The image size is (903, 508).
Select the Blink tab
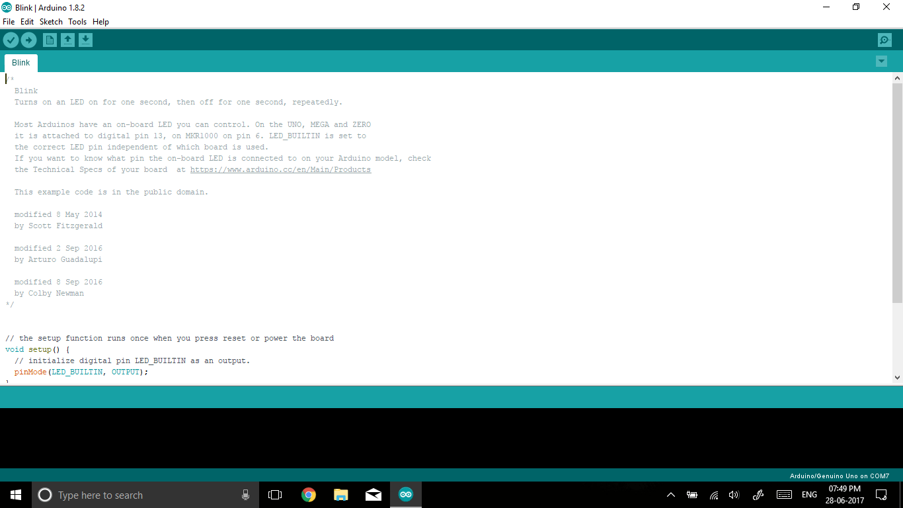20,62
